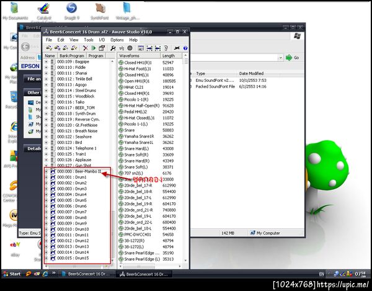
Task: Click the waveform icon beside 707 sn2(L)
Action: point(121,173)
